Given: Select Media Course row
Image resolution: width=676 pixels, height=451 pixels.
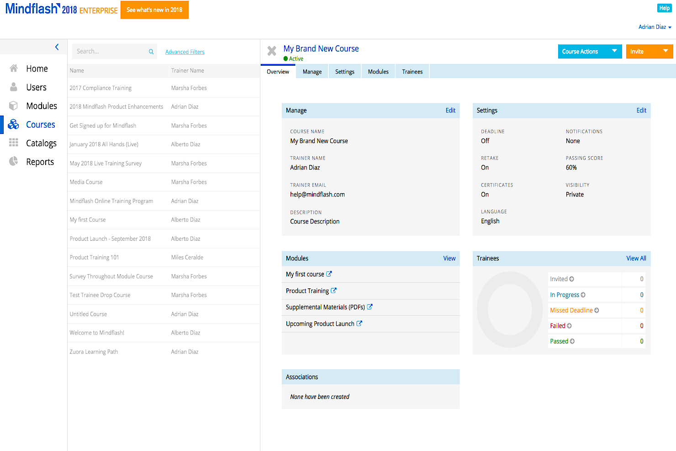Looking at the screenshot, I should coord(164,182).
